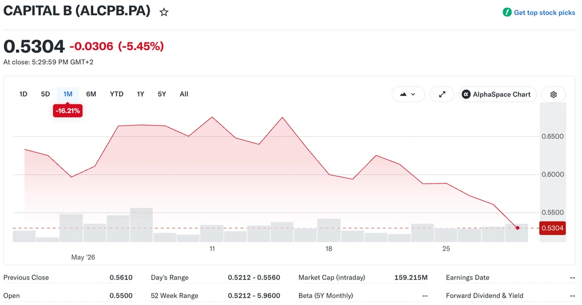
Task: Switch chart to 6M range
Action: pyautogui.click(x=91, y=94)
